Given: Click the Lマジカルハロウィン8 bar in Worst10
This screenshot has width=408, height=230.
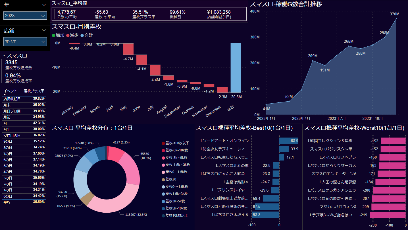Looking at the screenshot, I should click(388, 207).
